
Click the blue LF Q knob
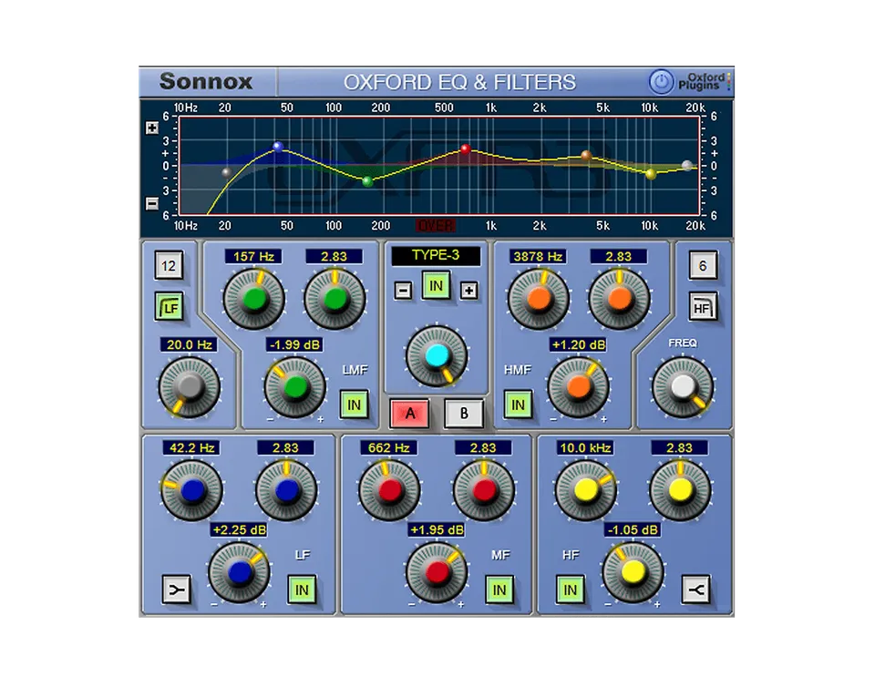[x=286, y=490]
